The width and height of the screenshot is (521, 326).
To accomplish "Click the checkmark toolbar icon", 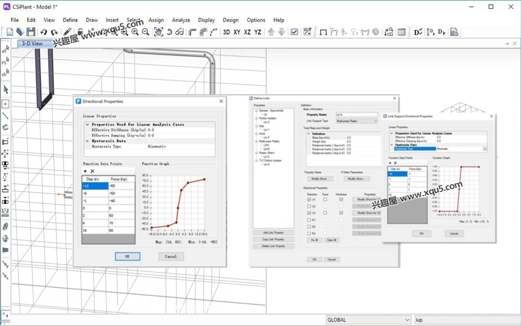I will pyautogui.click(x=294, y=32).
